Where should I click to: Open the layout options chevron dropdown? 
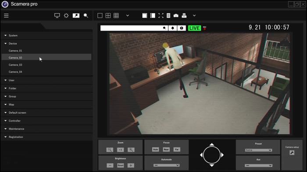(x=128, y=15)
